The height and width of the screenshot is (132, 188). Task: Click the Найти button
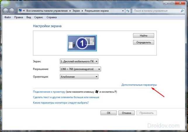[144, 36]
